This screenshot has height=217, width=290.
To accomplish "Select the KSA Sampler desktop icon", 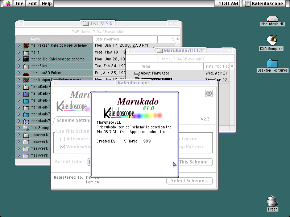I will (x=271, y=43).
